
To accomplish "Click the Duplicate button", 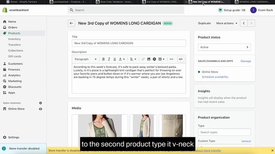I will 205,23.
